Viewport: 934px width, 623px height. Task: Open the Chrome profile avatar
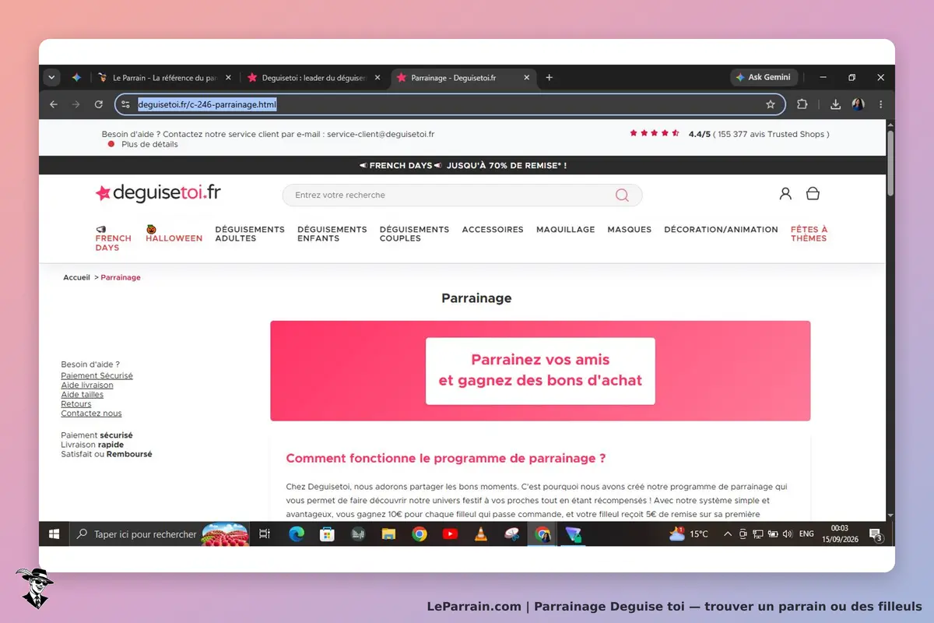pyautogui.click(x=859, y=104)
